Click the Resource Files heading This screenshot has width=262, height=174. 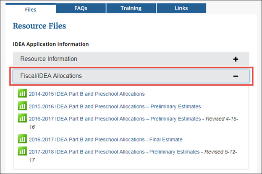pyautogui.click(x=39, y=26)
